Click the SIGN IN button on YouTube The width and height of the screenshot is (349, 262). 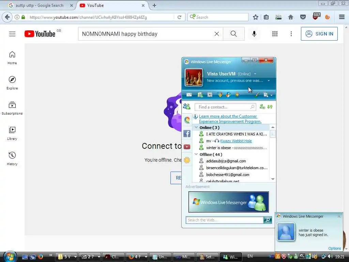(x=319, y=34)
